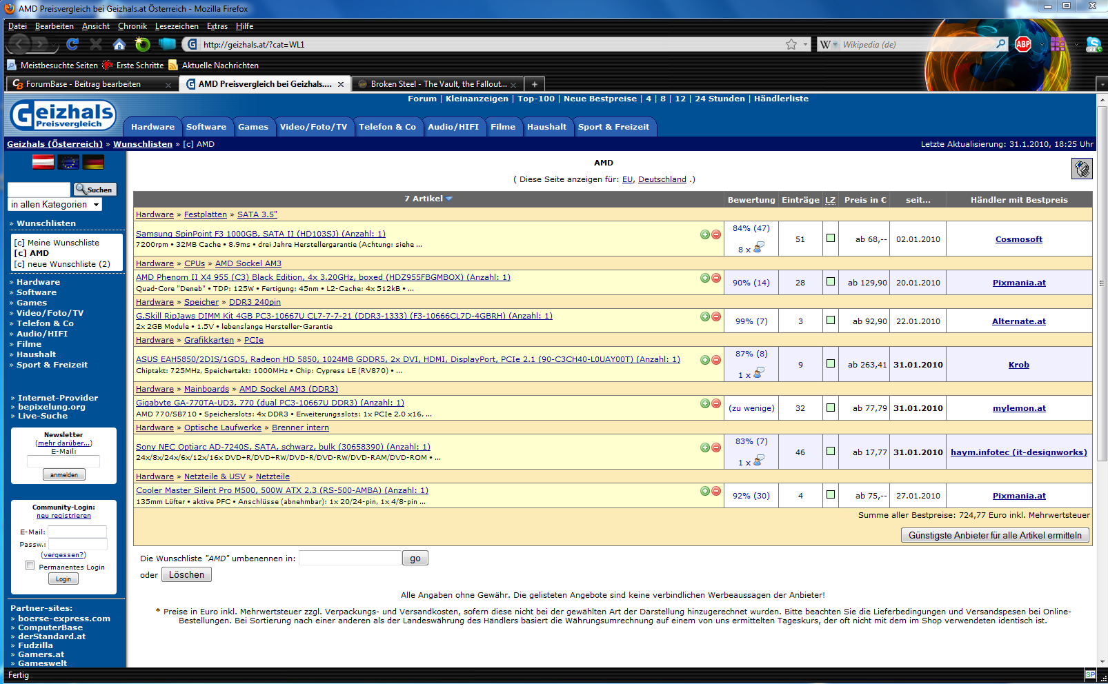Select 'neue Wunschliste (2)' in sidebar
This screenshot has height=684, width=1108.
(62, 264)
